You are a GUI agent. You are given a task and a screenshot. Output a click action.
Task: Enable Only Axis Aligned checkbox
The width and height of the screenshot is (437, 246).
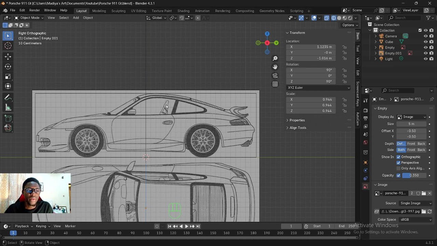tap(398, 168)
